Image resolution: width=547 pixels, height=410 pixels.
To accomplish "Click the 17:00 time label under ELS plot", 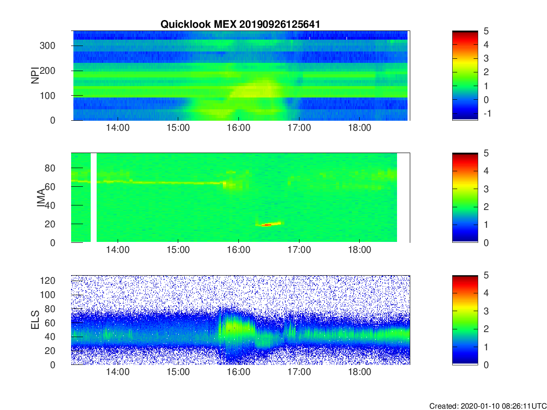I will click(x=299, y=372).
